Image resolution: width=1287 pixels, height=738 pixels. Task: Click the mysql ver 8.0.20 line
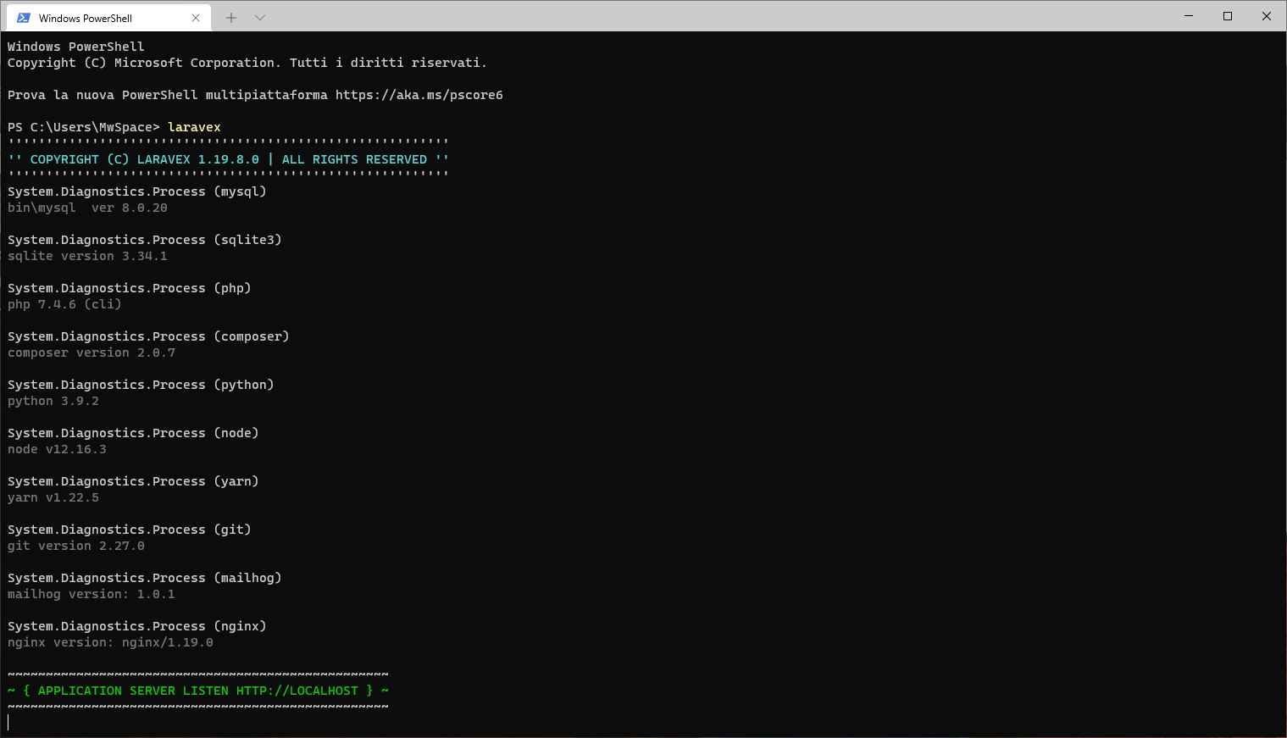[87, 208]
